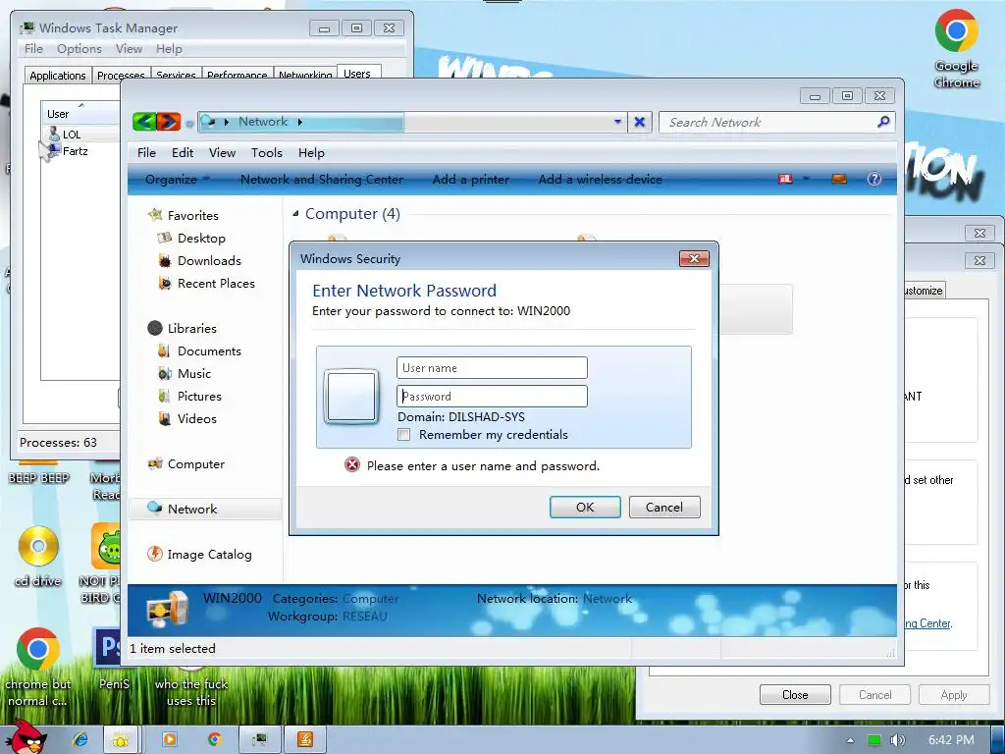Image resolution: width=1005 pixels, height=754 pixels.
Task: Open Chrome from the taskbar
Action: coord(214,739)
